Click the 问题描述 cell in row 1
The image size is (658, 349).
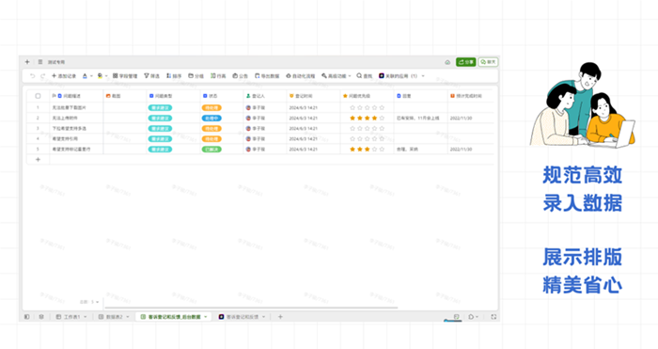(x=76, y=108)
